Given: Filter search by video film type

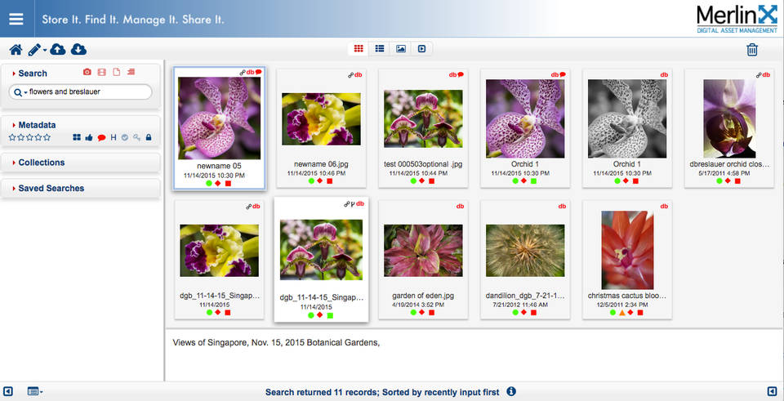Looking at the screenshot, I should click(x=102, y=73).
